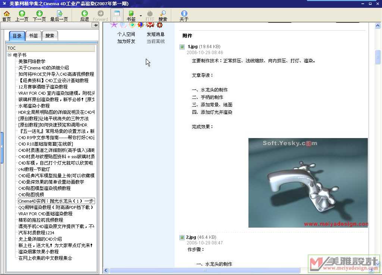Open 『五一送礼』常用场景的设置方法 entry
The width and height of the screenshot is (382, 275).
tap(57, 131)
